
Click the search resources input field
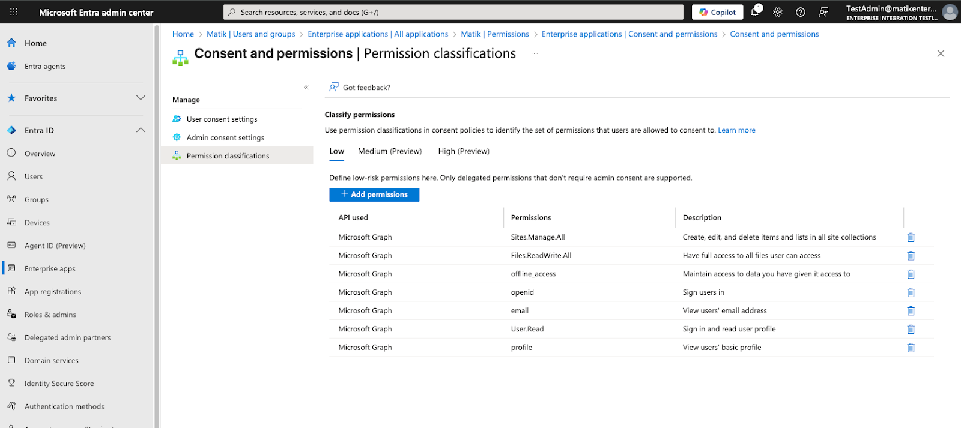pyautogui.click(x=453, y=12)
